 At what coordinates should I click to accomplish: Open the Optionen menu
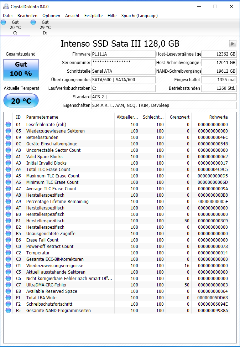coord(51,16)
